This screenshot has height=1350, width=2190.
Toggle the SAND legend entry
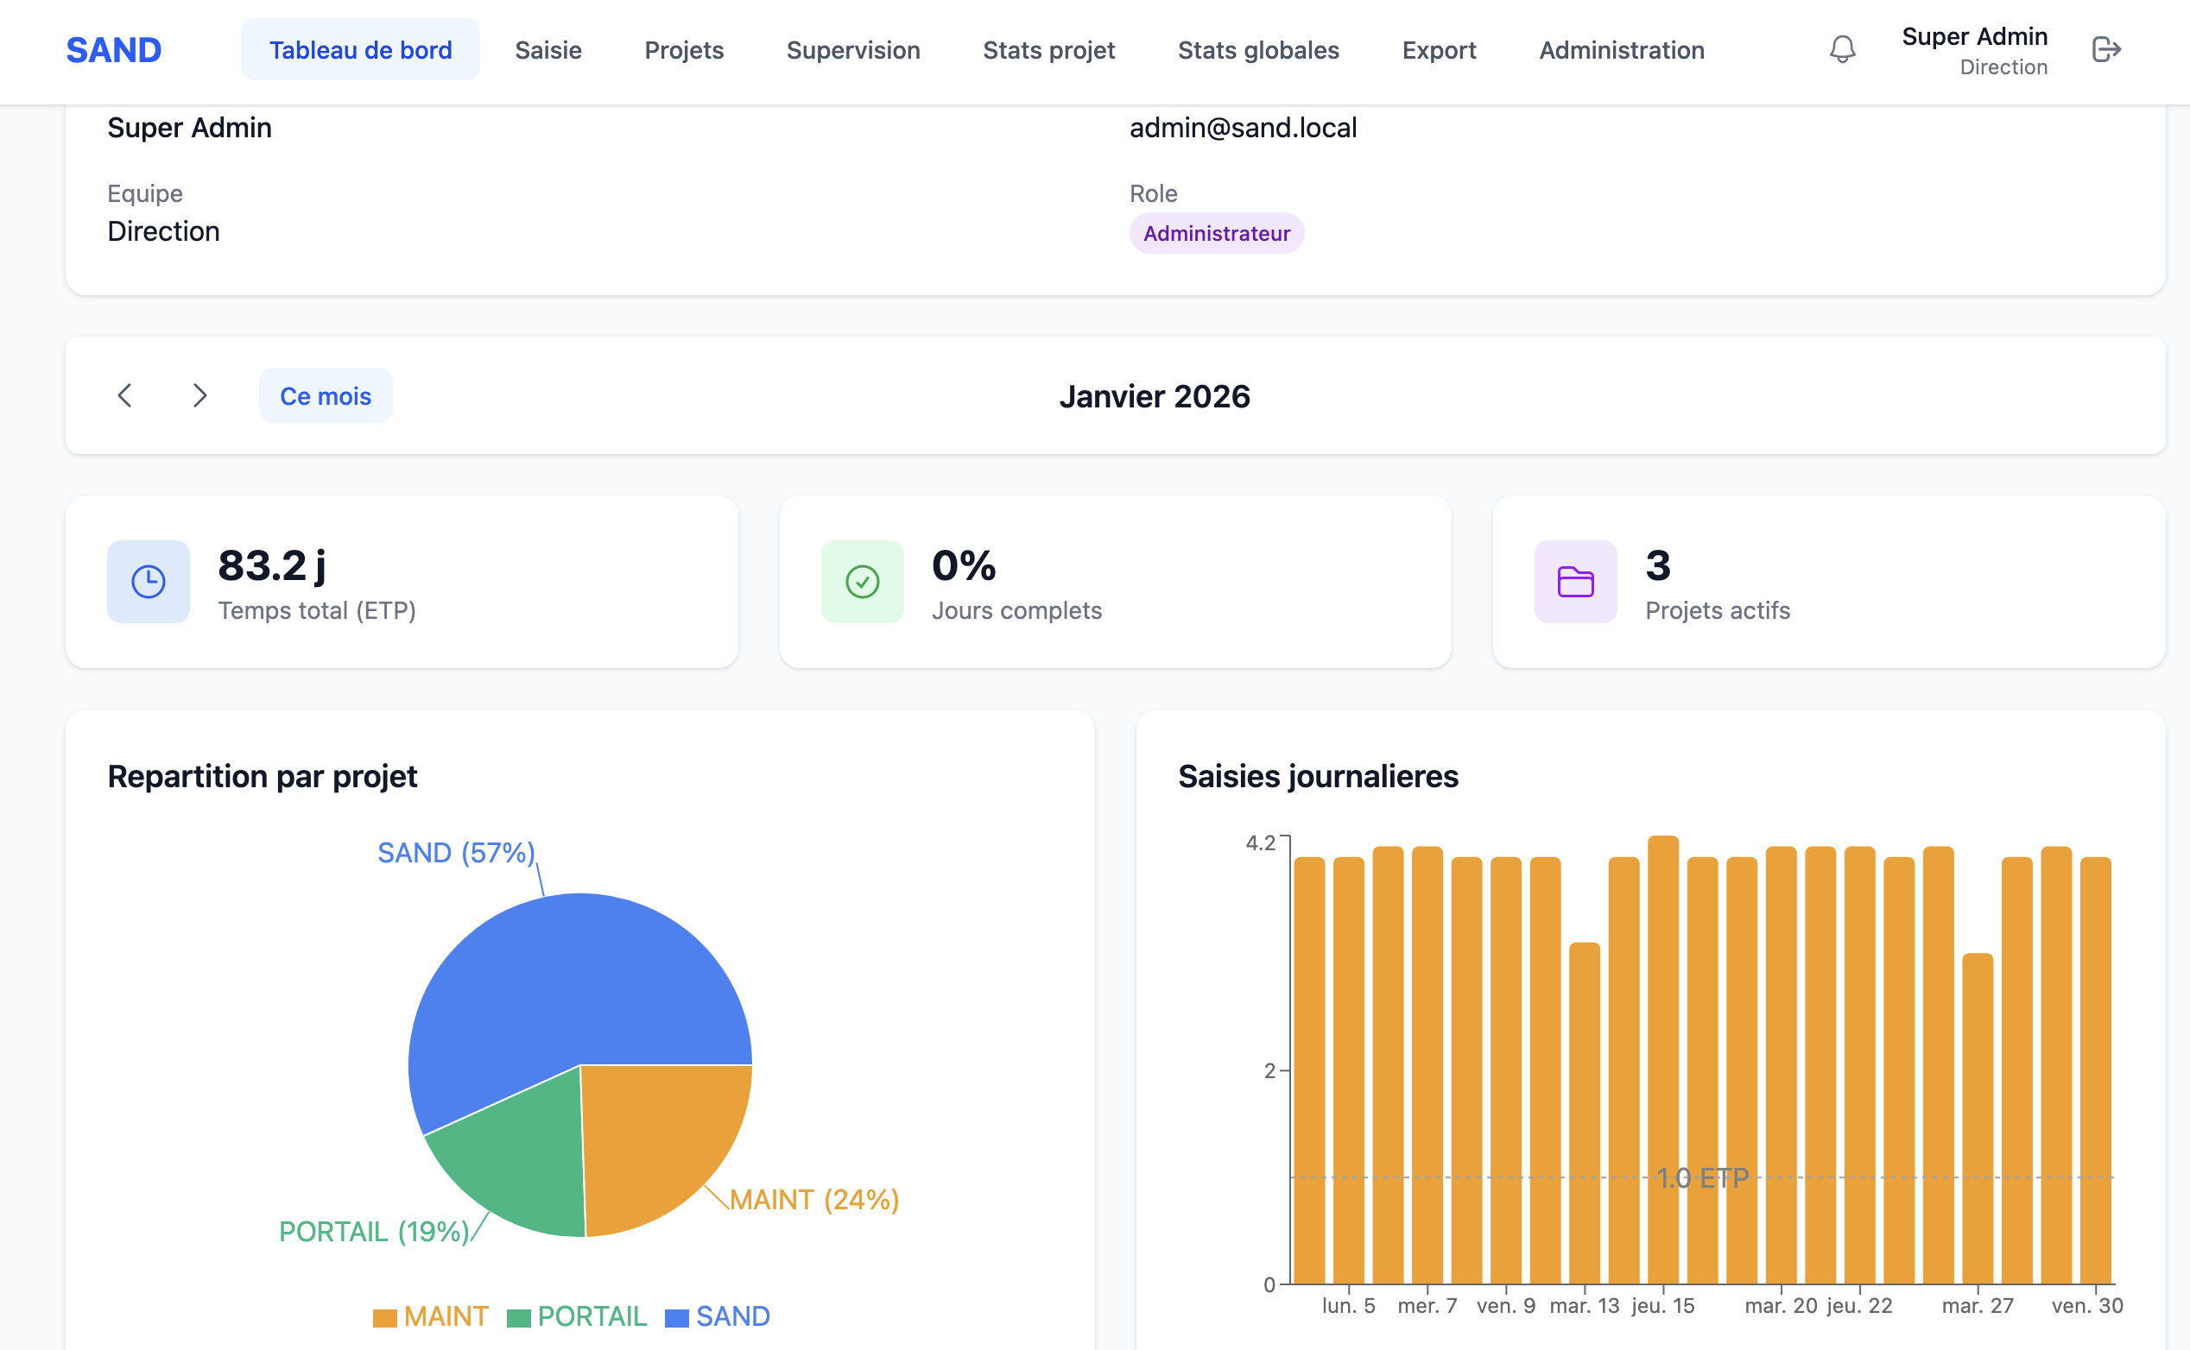tap(718, 1316)
